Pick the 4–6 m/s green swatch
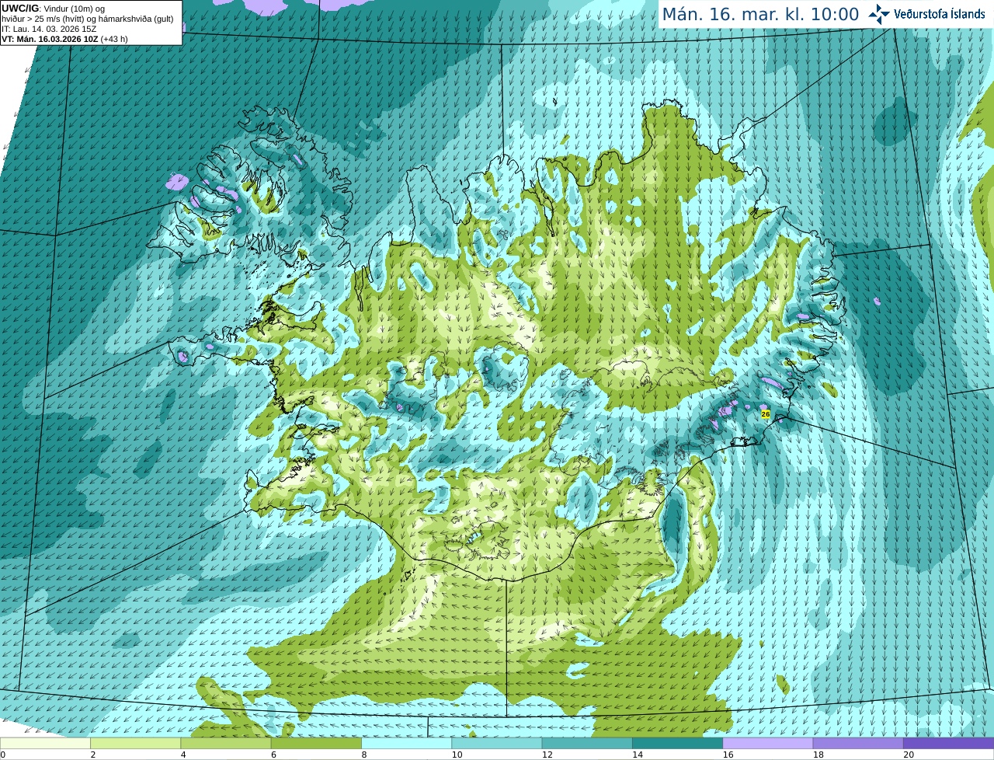The height and width of the screenshot is (760, 994). pos(226,744)
